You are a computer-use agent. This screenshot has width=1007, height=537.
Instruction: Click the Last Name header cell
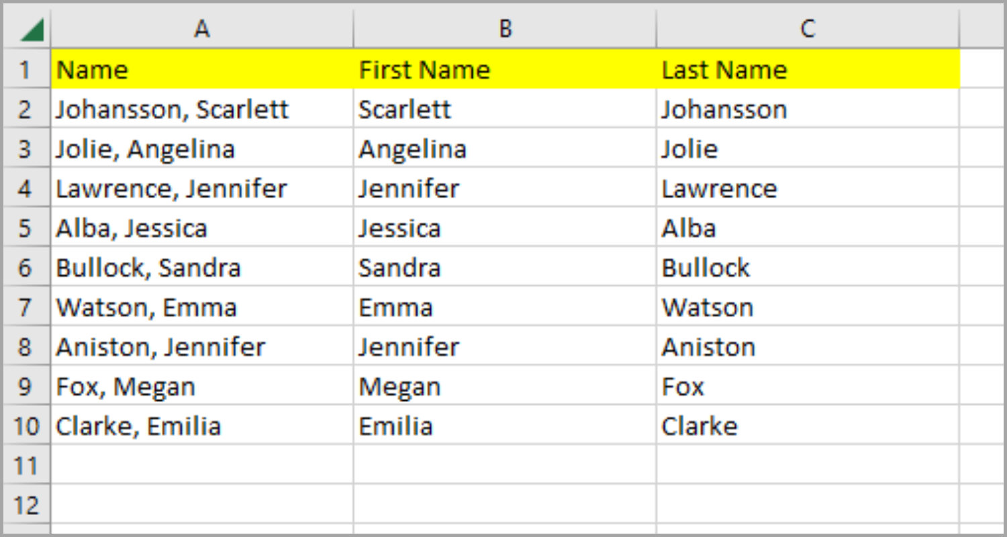pyautogui.click(x=808, y=69)
